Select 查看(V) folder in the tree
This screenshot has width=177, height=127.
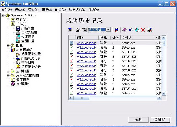(x=21, y=20)
